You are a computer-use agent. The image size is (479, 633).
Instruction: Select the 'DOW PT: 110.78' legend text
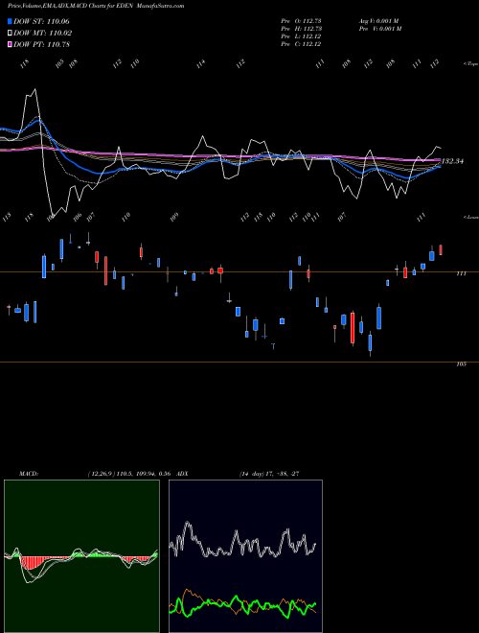[x=41, y=44]
